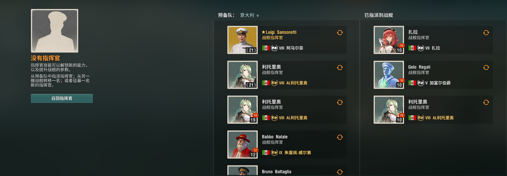Click the empty commander silhouette portrait
Image resolution: width=507 pixels, height=176 pixels.
[x=55, y=31]
